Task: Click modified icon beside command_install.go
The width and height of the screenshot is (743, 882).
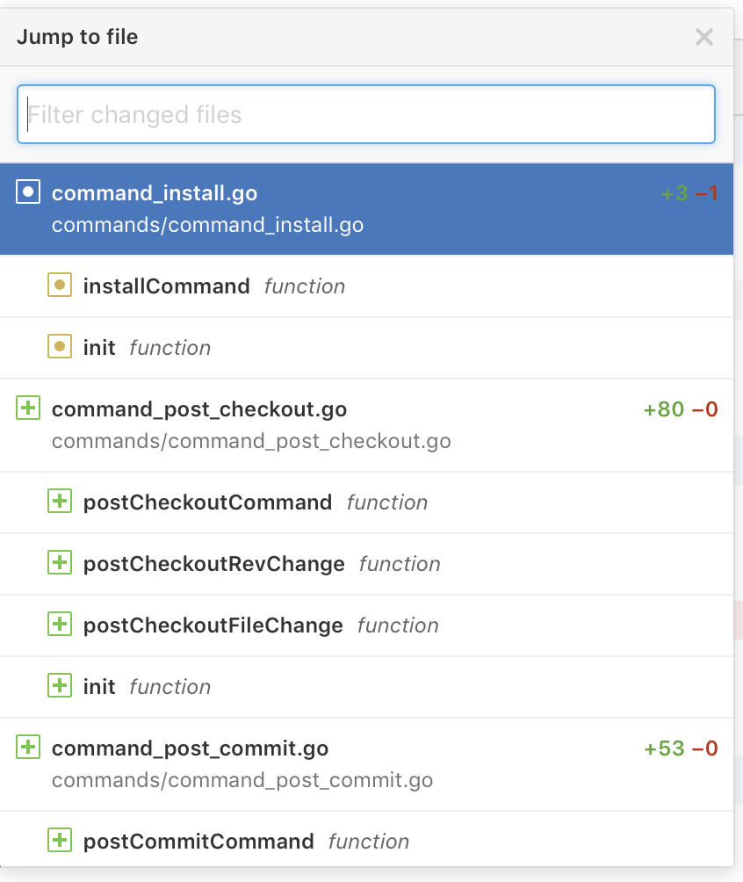Action: [28, 192]
